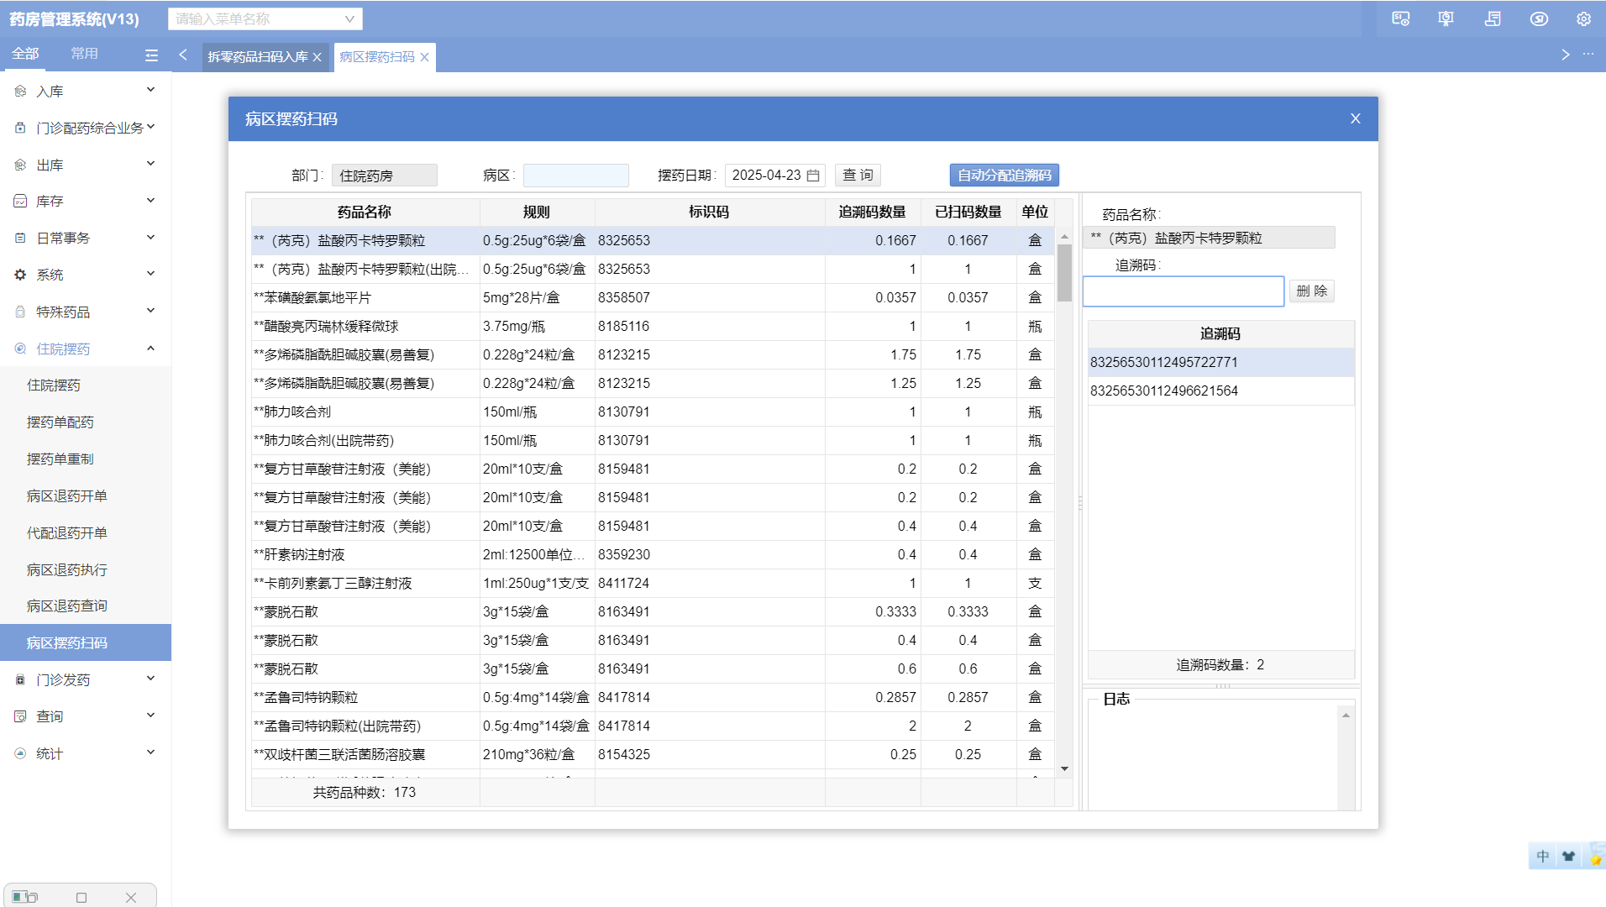Expand the 门诊发药 menu chevron
Viewport: 1606px width, 907px height.
pos(151,679)
